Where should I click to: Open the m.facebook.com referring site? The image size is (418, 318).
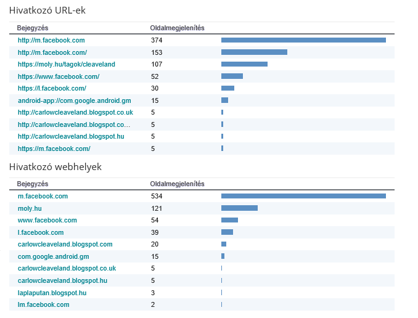(x=43, y=196)
